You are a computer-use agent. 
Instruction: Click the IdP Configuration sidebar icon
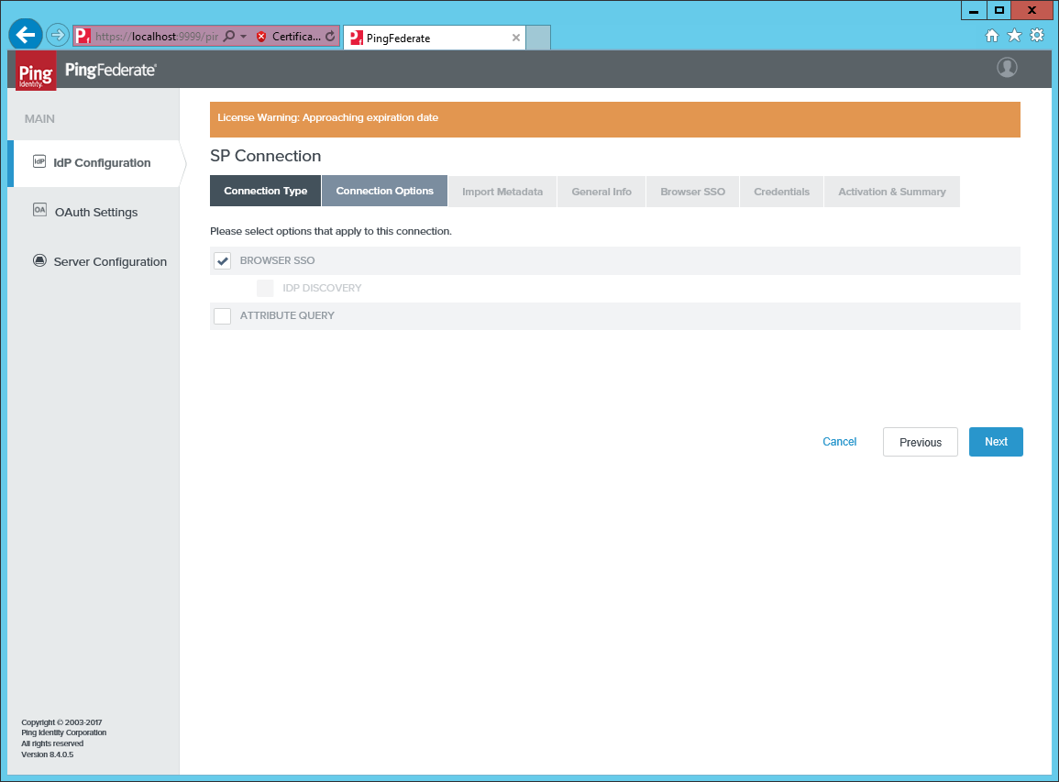coord(39,161)
